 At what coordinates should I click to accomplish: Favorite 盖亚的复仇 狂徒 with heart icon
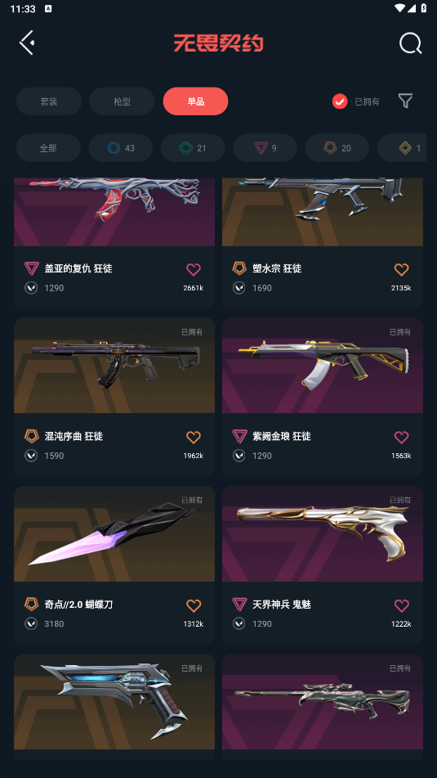pos(194,269)
